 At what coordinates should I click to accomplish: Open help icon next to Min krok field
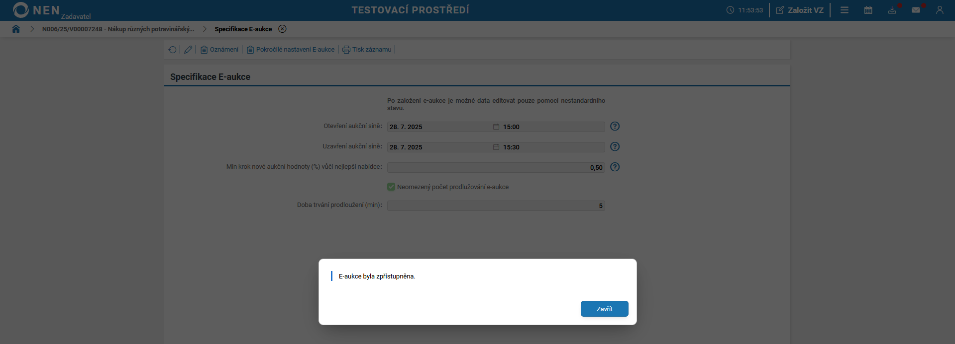[x=615, y=167]
